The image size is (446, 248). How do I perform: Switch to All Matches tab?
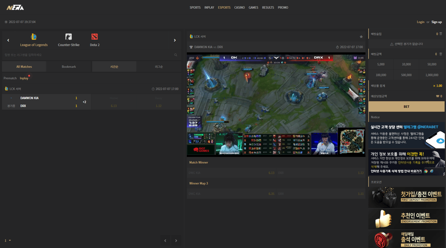point(24,67)
